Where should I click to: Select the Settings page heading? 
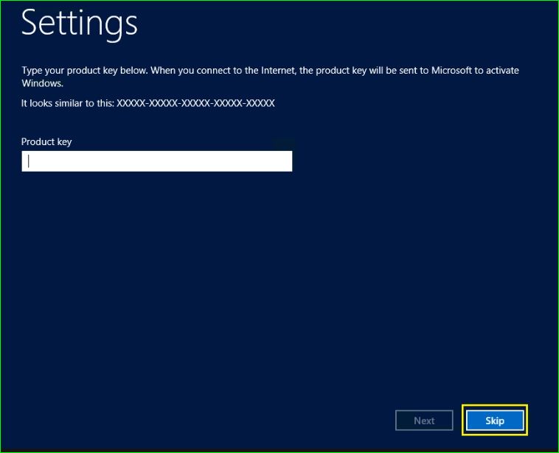80,24
